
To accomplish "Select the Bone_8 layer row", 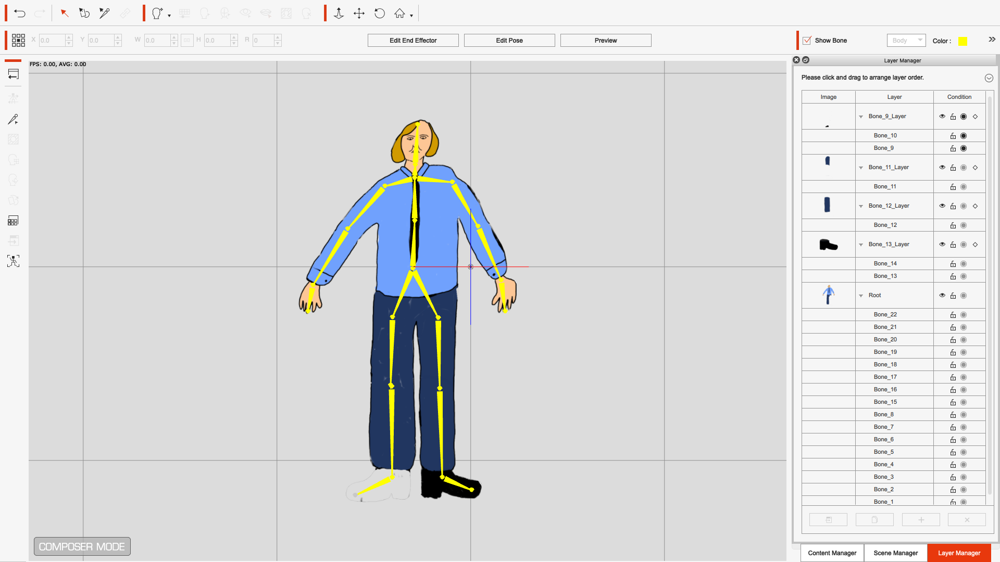I will tap(893, 415).
